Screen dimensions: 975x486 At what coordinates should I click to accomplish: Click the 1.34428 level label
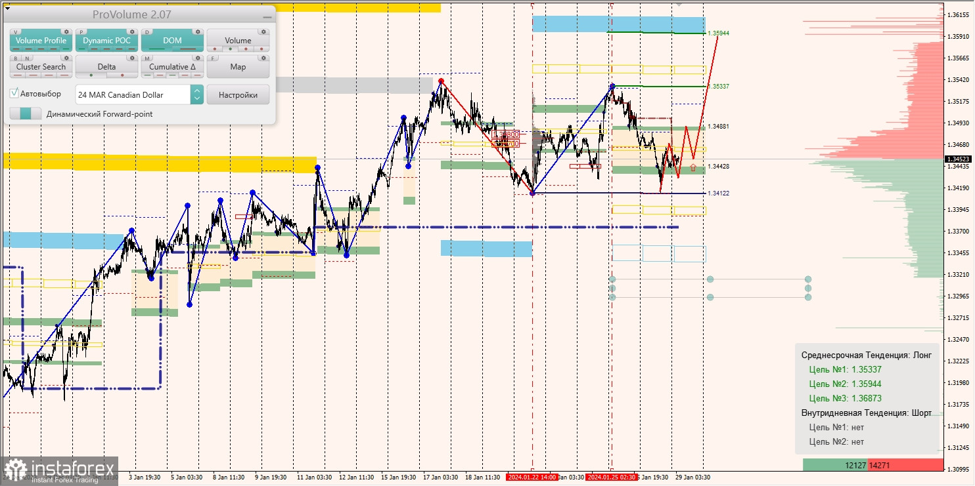click(x=718, y=166)
